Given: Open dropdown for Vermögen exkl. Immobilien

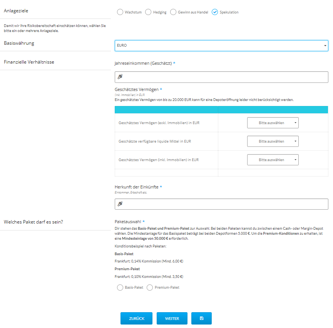Looking at the screenshot, I should (273, 123).
